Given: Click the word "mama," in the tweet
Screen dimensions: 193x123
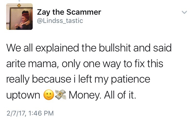Looking at the screenshot, I should point(44,64).
